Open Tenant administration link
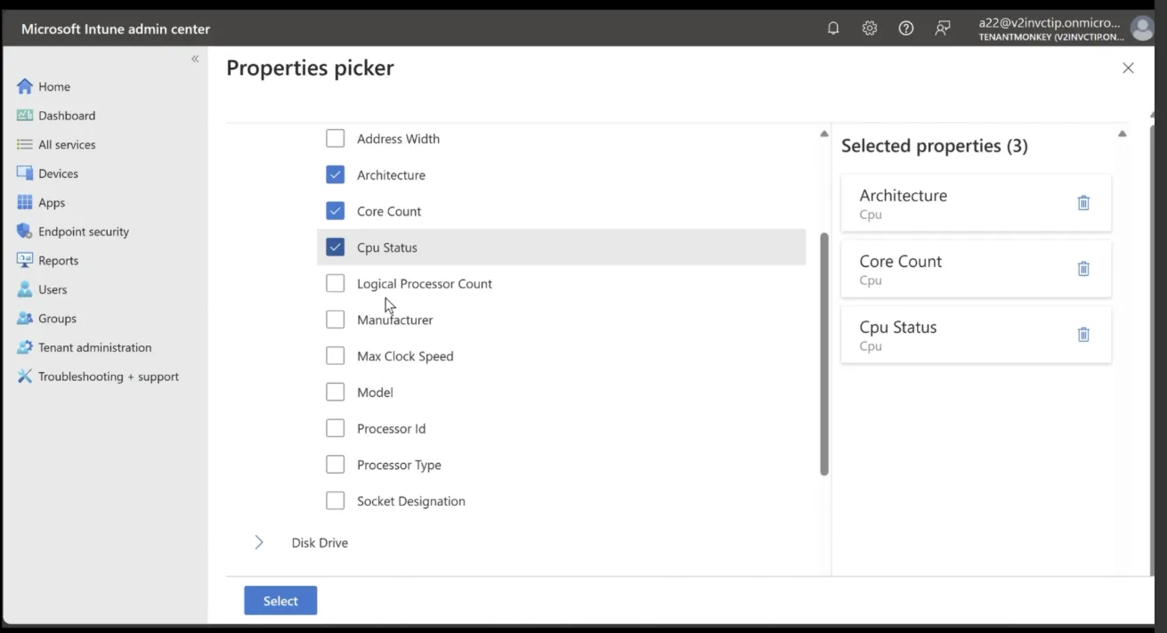 (x=94, y=347)
